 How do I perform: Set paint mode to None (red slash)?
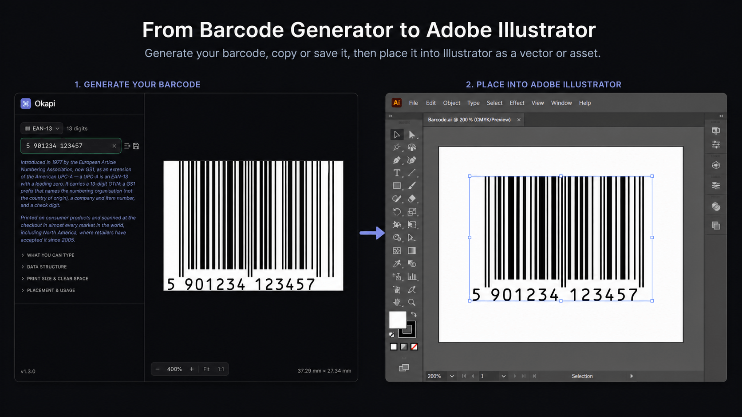tap(414, 347)
